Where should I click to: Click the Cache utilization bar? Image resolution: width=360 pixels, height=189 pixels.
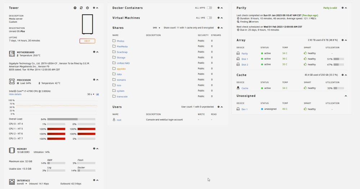339,88
